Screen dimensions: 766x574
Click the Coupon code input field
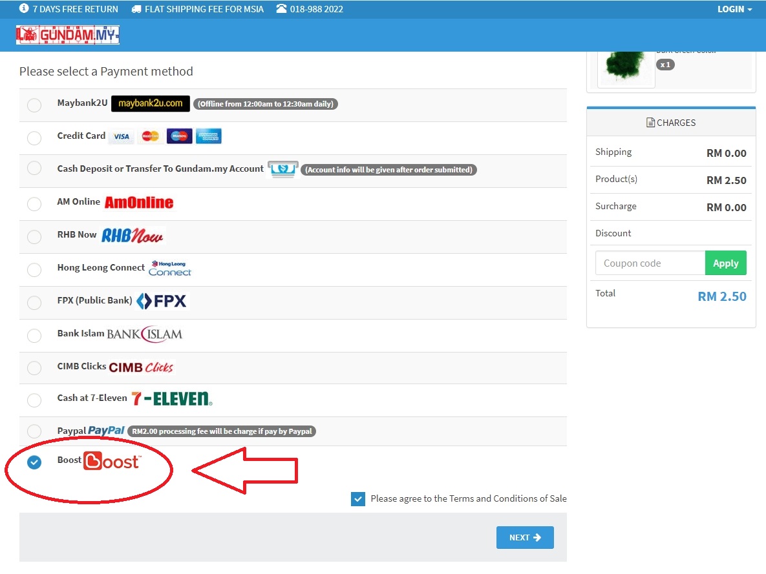(x=650, y=263)
